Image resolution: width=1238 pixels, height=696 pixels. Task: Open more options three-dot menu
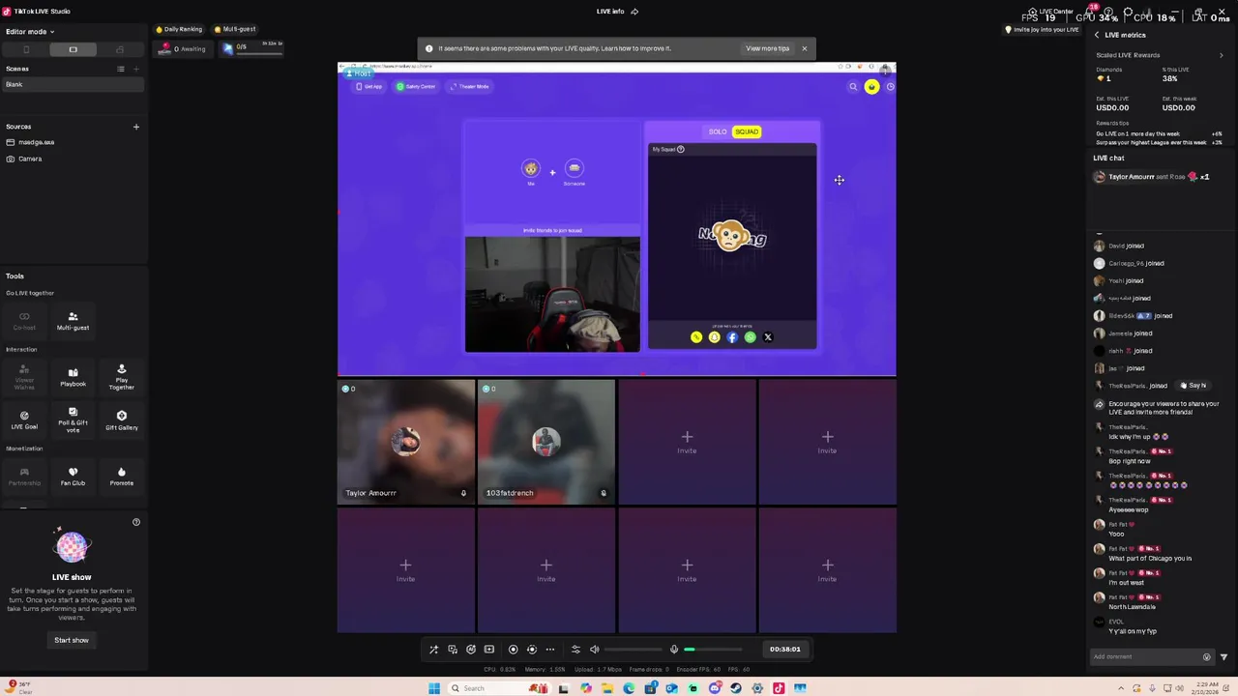tap(549, 650)
